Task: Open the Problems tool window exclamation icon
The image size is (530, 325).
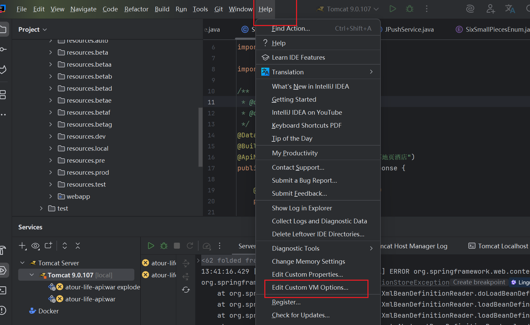Action: [x=3, y=310]
